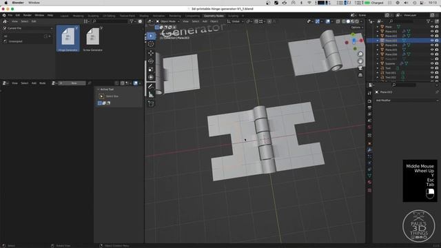Image resolution: width=441 pixels, height=248 pixels.
Task: Open viewport Options dropdown
Action: tap(357, 28)
